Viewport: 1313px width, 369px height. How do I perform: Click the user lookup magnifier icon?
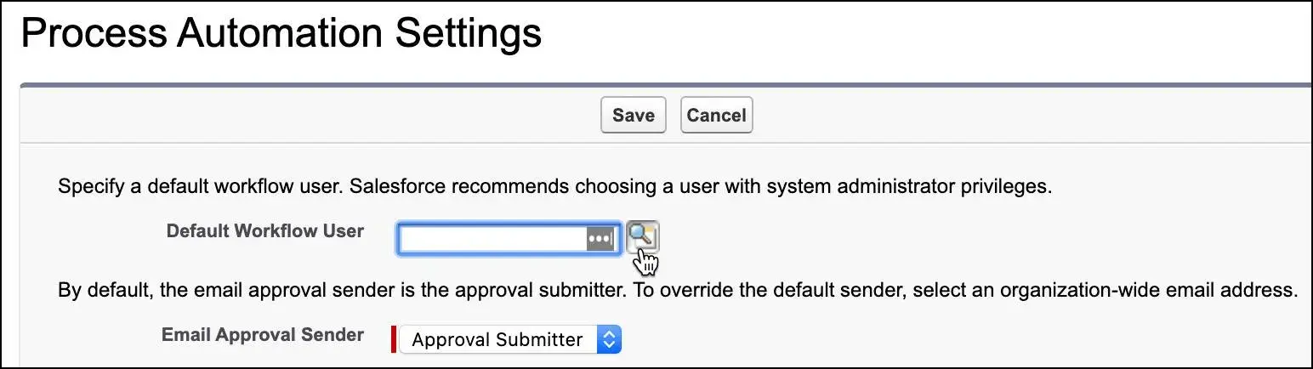click(642, 236)
